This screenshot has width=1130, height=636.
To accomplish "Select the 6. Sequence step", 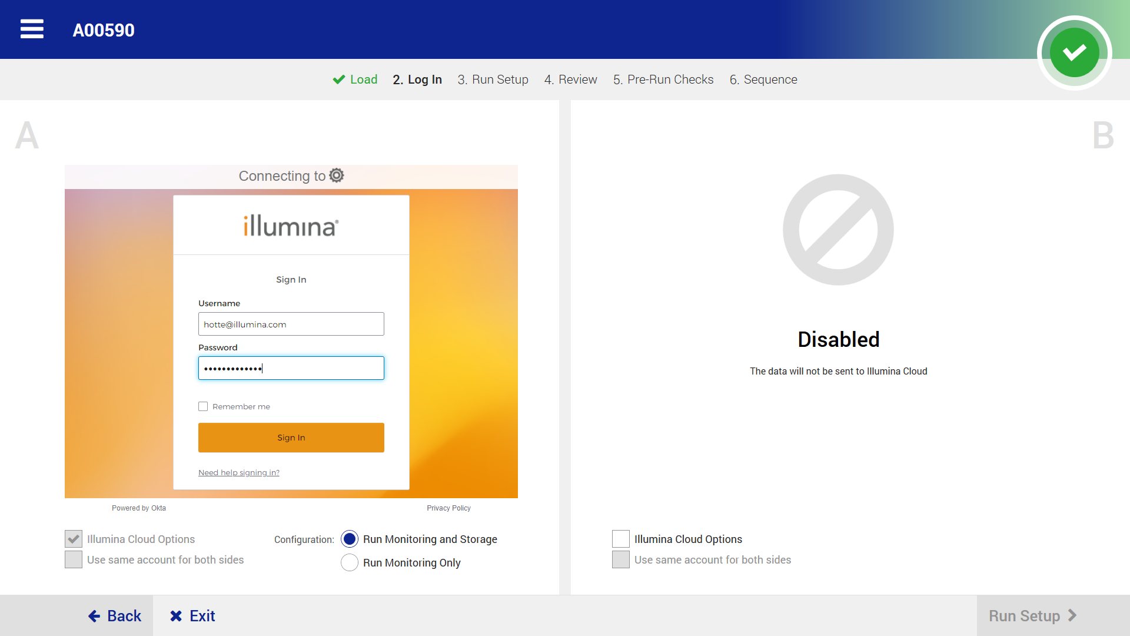I will 763,79.
